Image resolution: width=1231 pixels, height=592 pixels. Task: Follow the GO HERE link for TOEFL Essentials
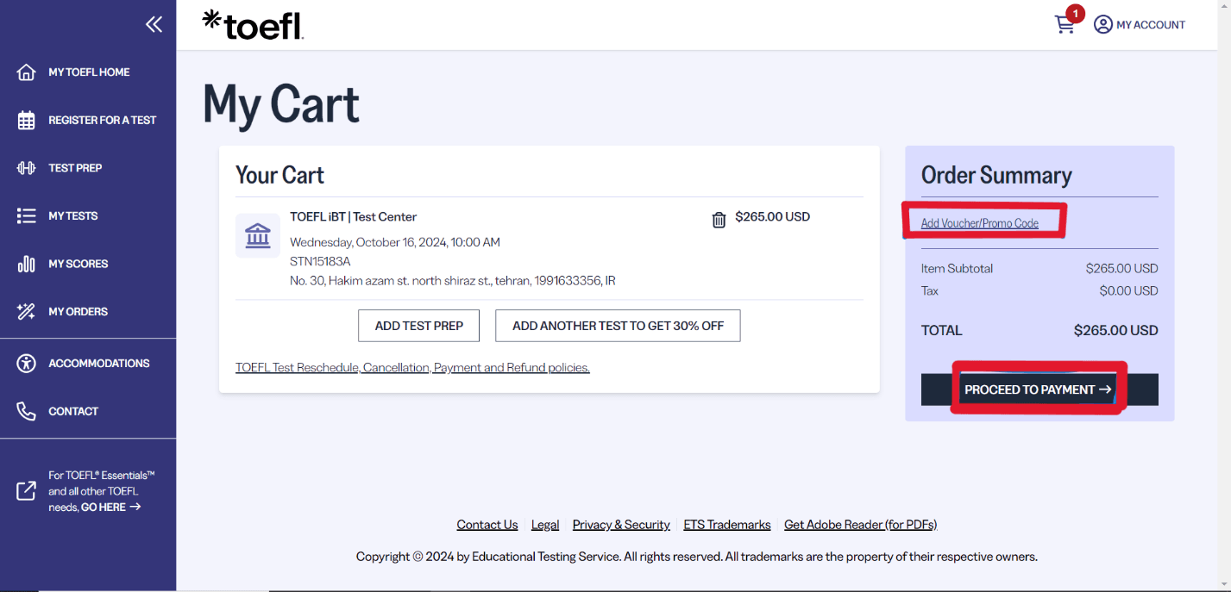(x=110, y=508)
